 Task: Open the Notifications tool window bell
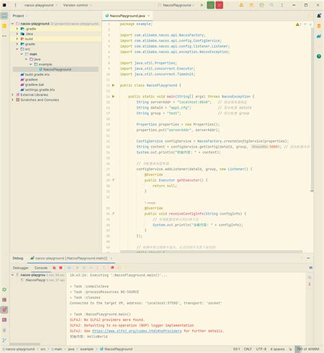tap(319, 16)
